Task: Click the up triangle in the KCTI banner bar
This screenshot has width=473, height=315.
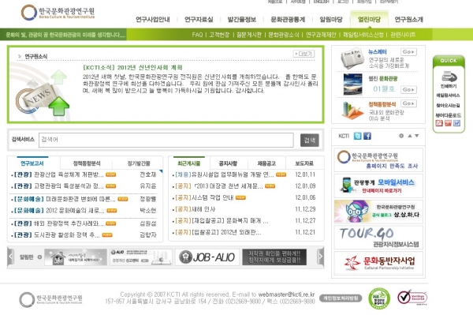Action: [x=410, y=136]
